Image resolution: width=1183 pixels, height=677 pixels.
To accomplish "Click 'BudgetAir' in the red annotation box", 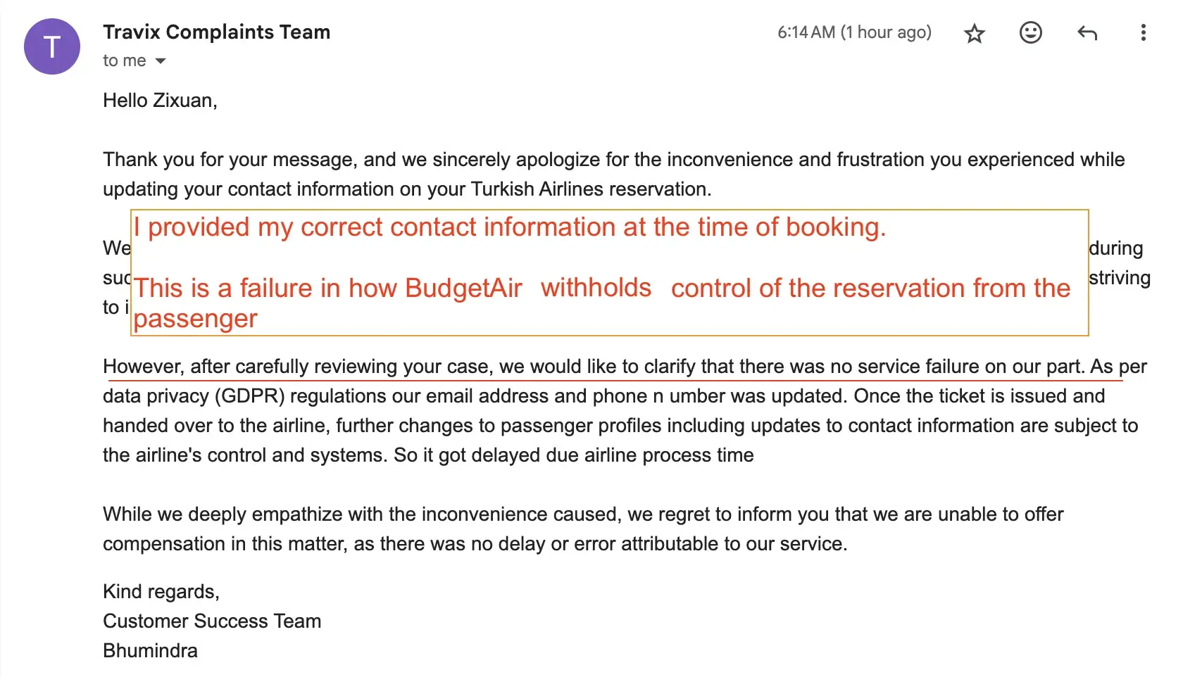I will pyautogui.click(x=463, y=289).
